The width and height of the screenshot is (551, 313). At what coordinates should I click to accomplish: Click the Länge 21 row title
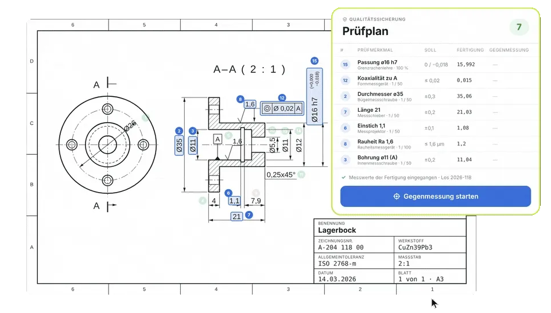coord(369,110)
